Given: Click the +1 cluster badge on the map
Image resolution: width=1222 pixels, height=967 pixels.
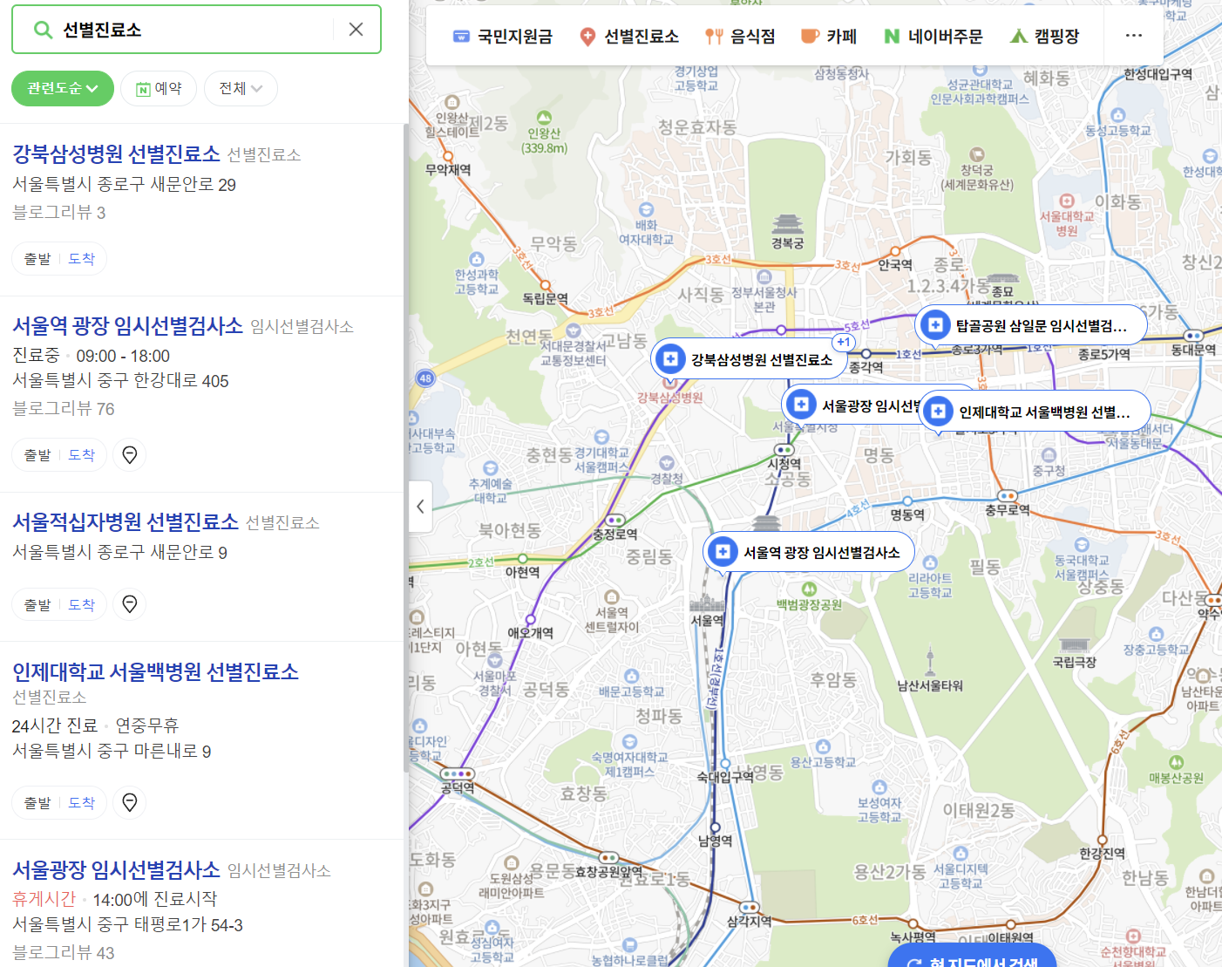Looking at the screenshot, I should 843,342.
